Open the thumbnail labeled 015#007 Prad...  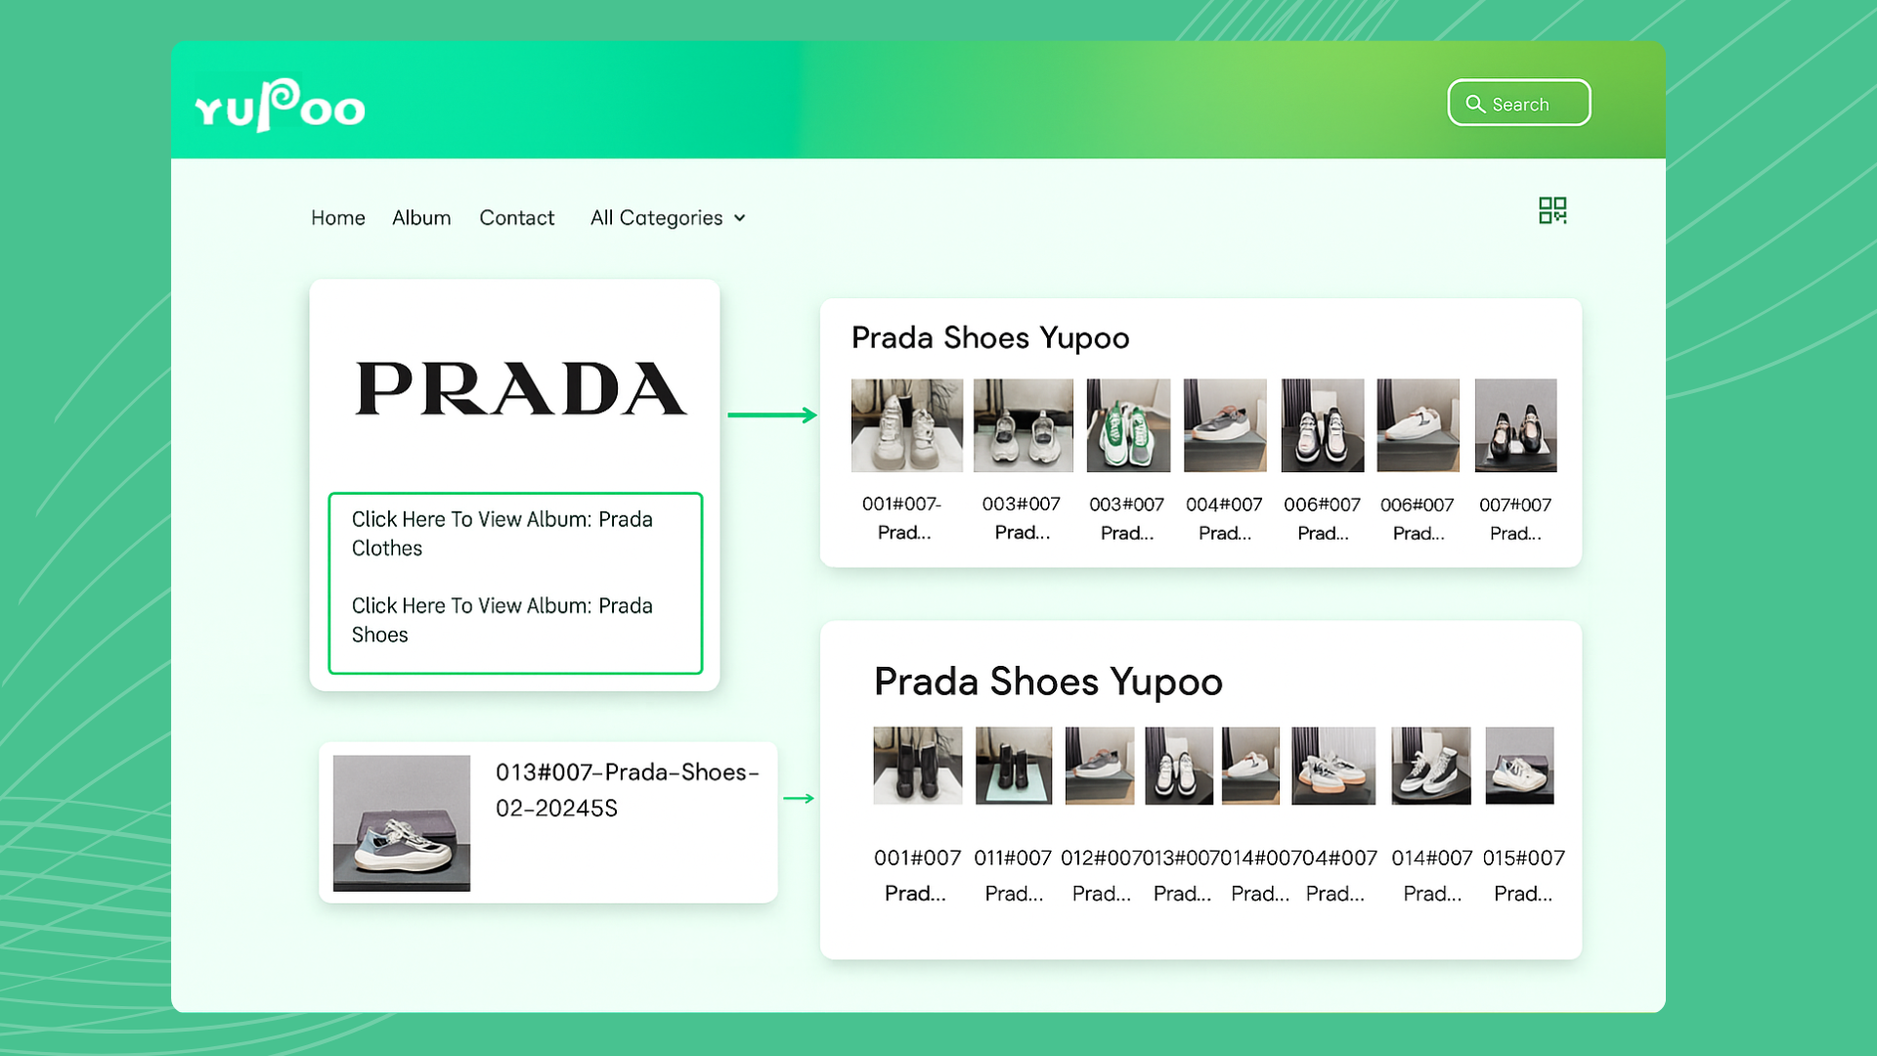click(1519, 766)
